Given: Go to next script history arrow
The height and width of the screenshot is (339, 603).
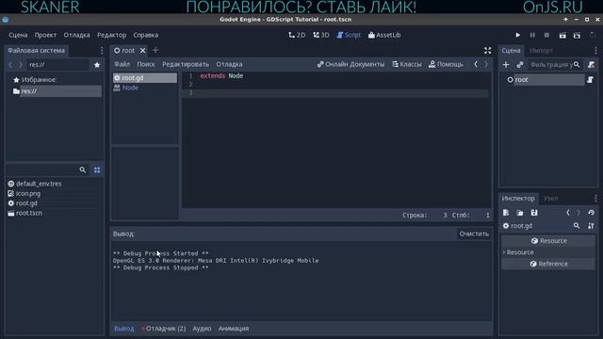Looking at the screenshot, I should pos(486,64).
